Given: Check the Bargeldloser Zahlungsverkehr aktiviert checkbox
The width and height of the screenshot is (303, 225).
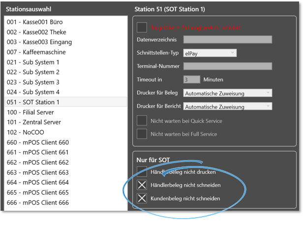Looking at the screenshot, I should (x=142, y=27).
